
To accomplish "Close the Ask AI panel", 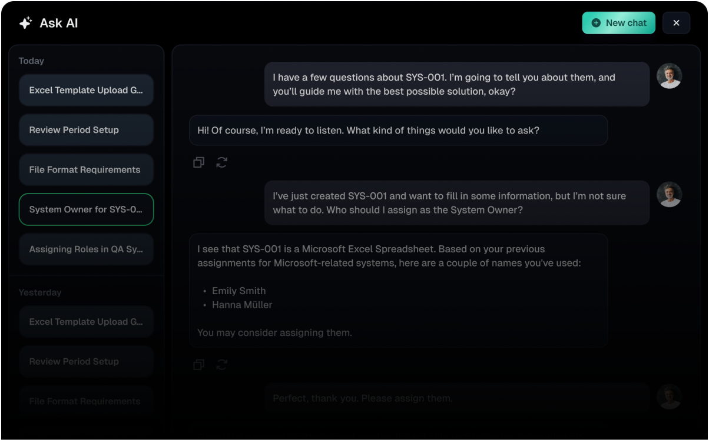I will tap(676, 23).
